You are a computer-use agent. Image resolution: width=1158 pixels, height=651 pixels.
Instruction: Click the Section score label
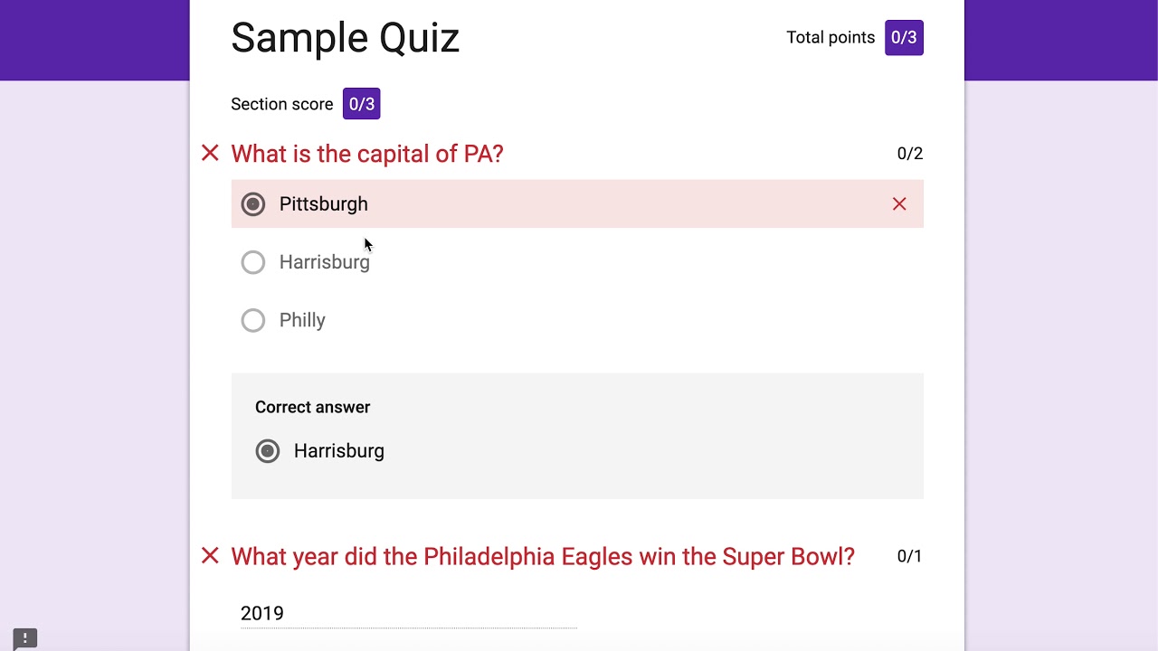point(281,104)
